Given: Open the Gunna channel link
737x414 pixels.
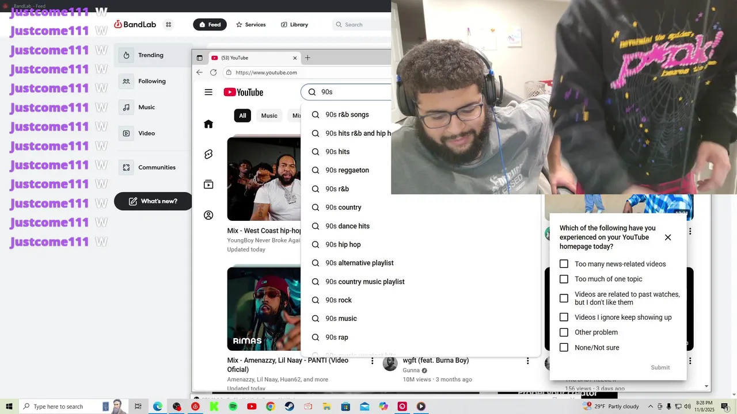Looking at the screenshot, I should point(411,370).
